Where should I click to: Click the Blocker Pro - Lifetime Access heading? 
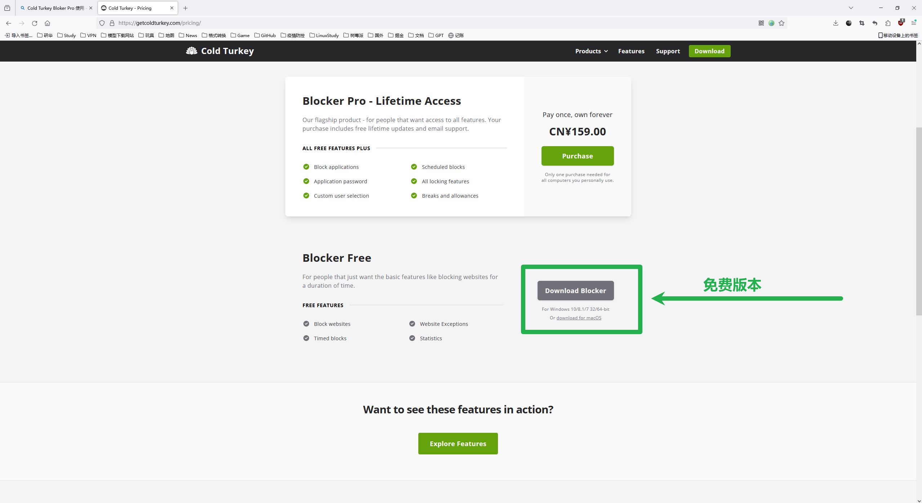tap(382, 101)
